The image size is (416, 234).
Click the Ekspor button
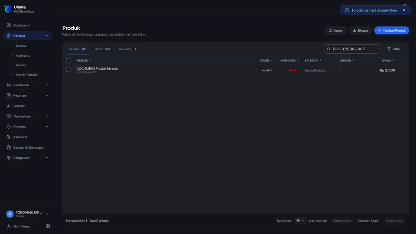360,30
